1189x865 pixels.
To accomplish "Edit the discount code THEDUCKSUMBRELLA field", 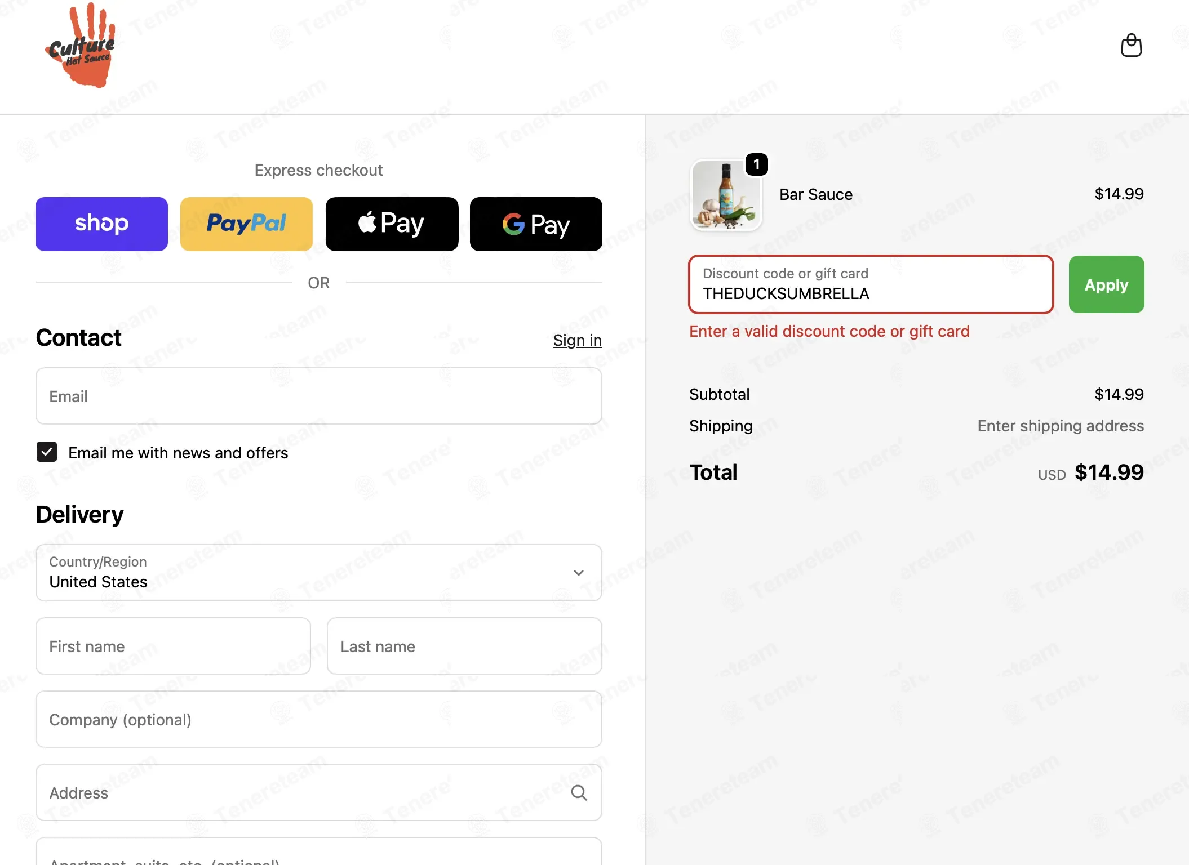I will click(x=871, y=284).
